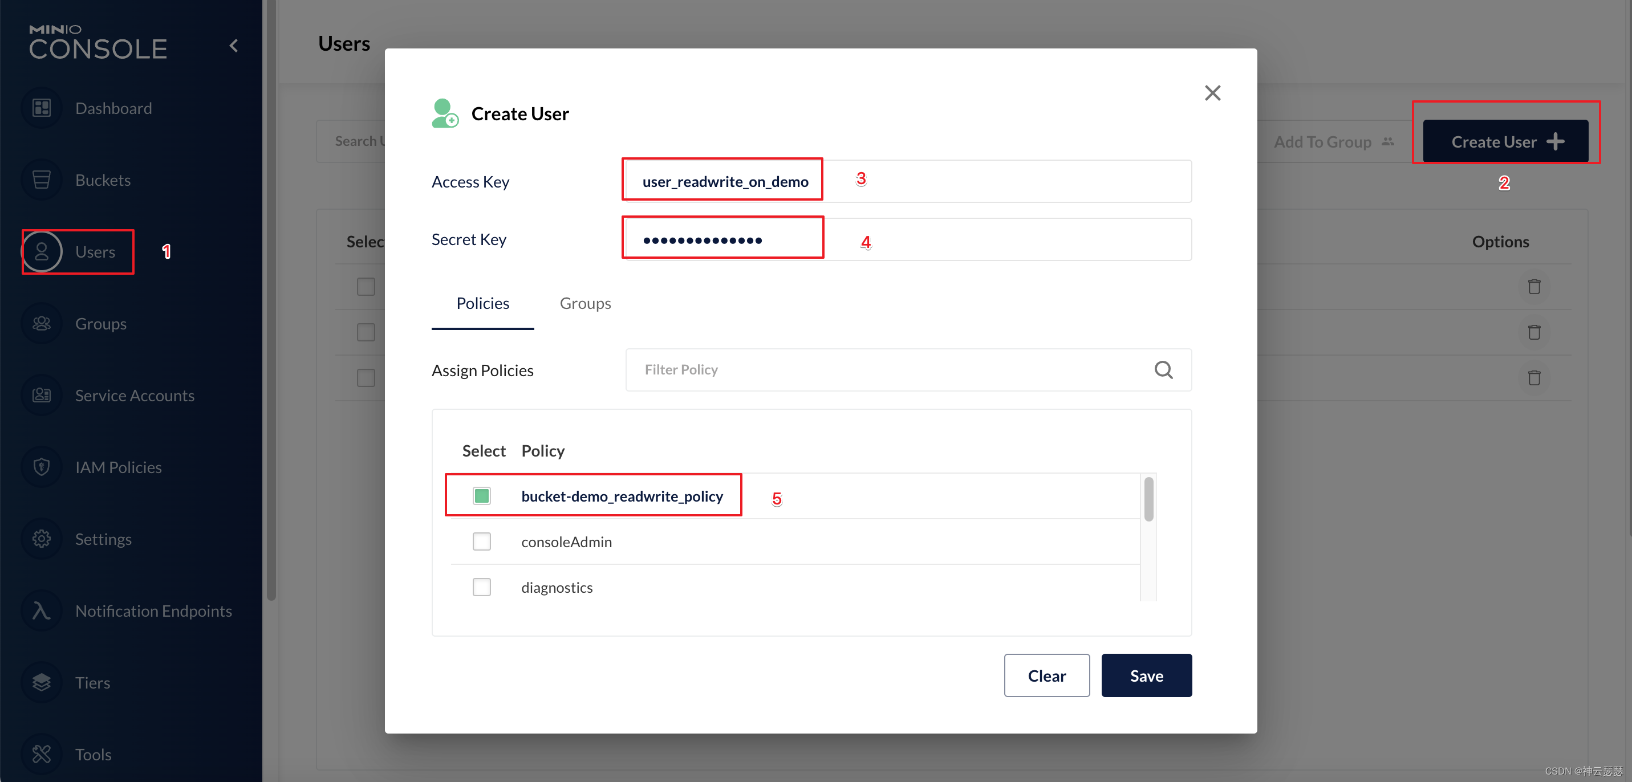Image resolution: width=1632 pixels, height=782 pixels.
Task: Close the Create User dialog
Action: point(1212,93)
